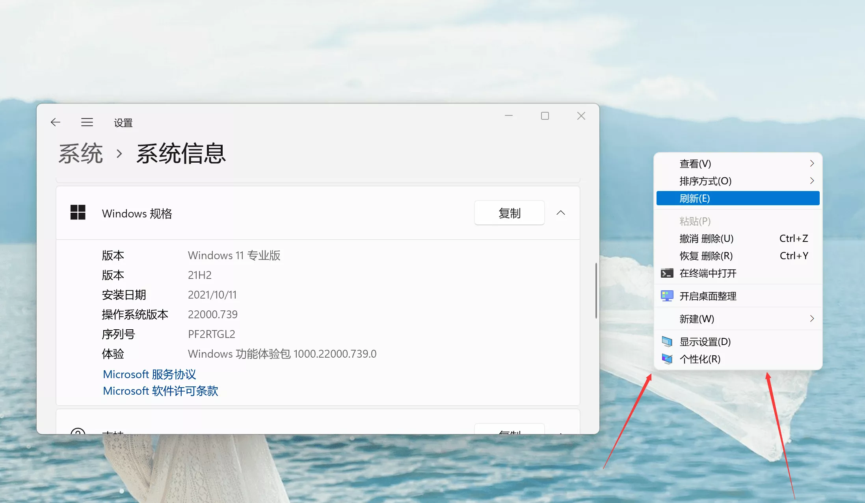The image size is (865, 503).
Task: Open Microsoft 服务协议 link
Action: [149, 374]
